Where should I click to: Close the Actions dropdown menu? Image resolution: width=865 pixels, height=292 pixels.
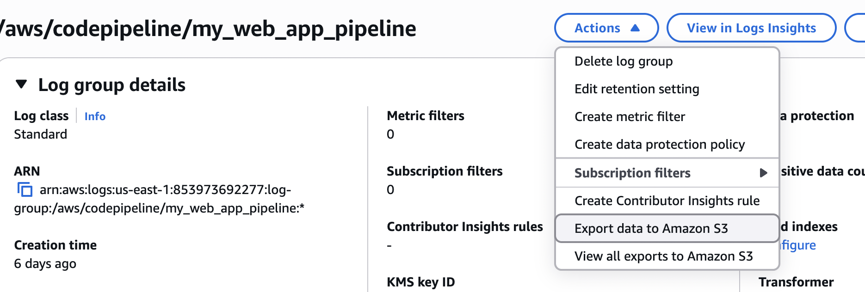pos(606,28)
